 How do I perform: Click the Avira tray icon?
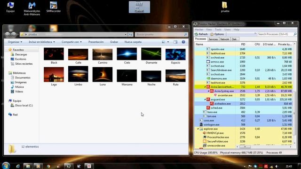pos(266,166)
